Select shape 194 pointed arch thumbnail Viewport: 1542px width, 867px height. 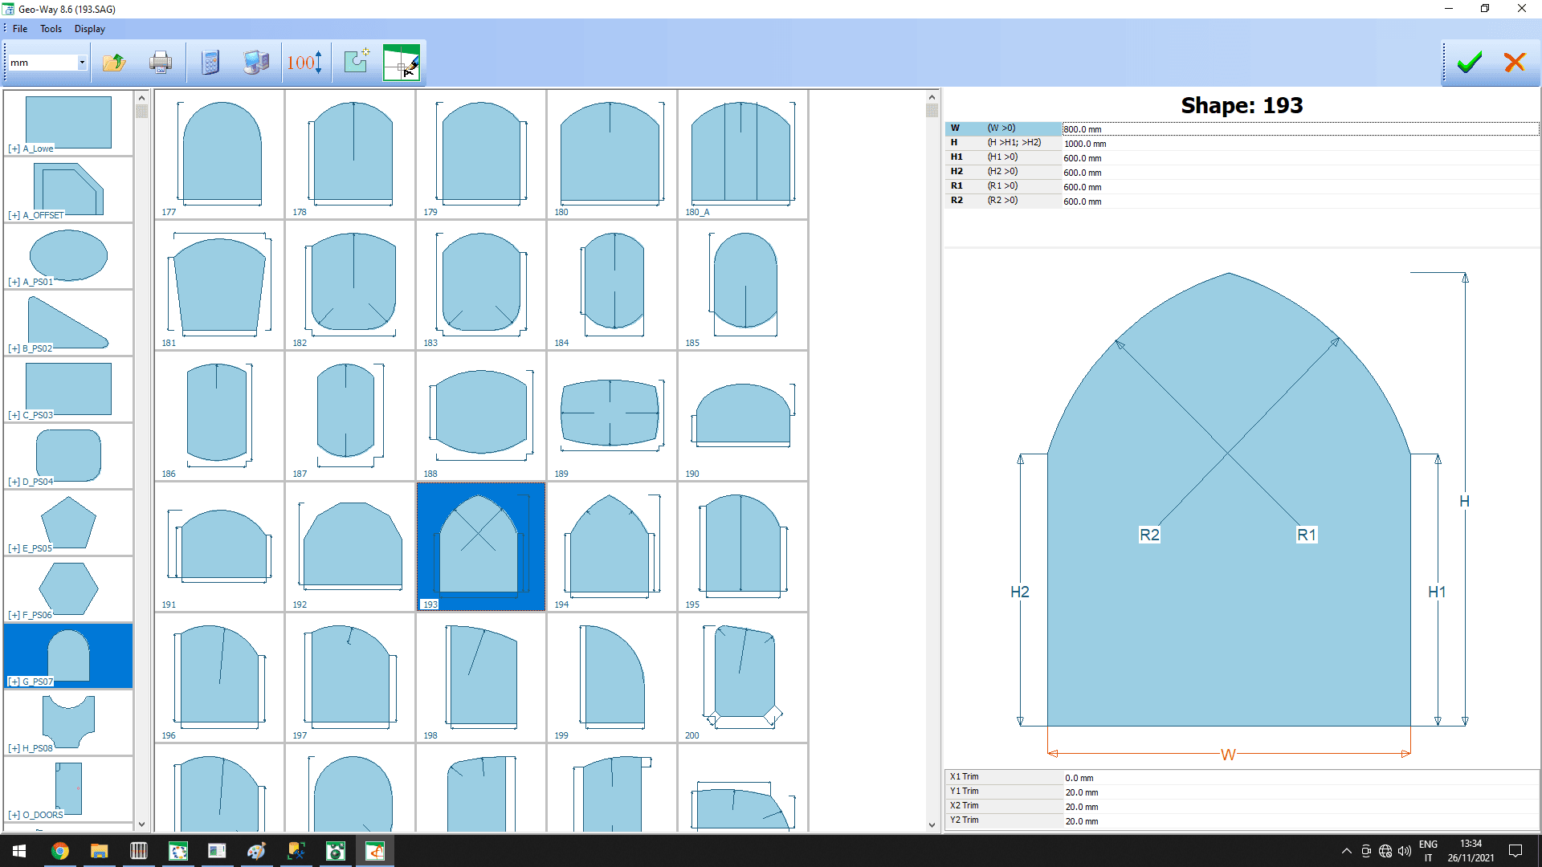click(x=612, y=547)
